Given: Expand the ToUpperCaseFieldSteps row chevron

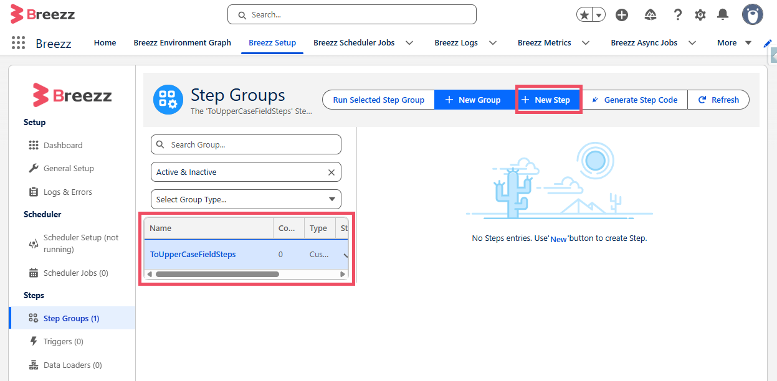Looking at the screenshot, I should click(x=345, y=255).
